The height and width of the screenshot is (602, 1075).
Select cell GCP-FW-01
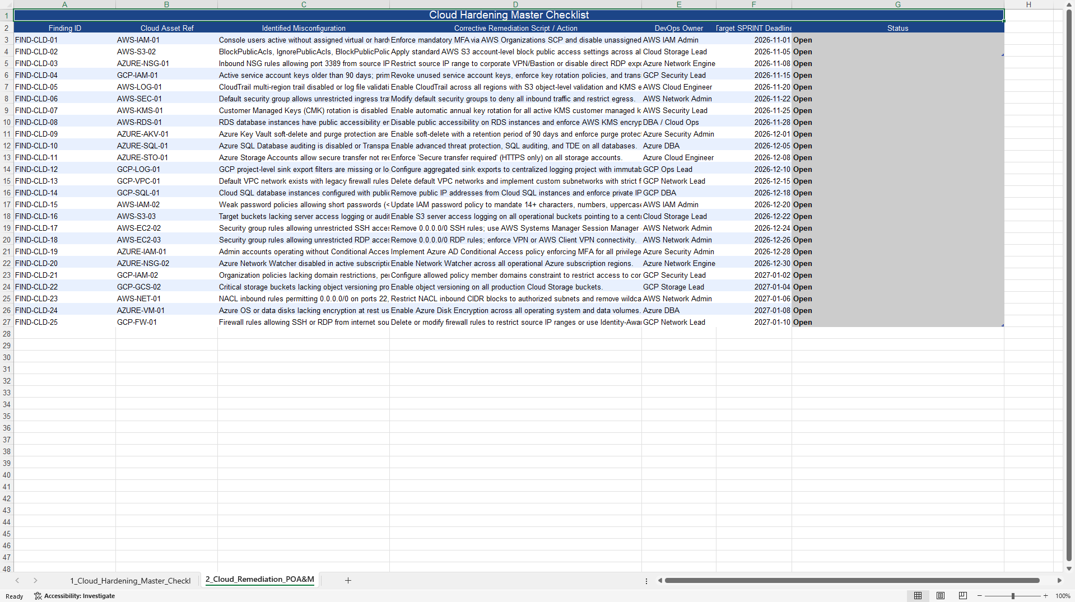click(x=166, y=322)
